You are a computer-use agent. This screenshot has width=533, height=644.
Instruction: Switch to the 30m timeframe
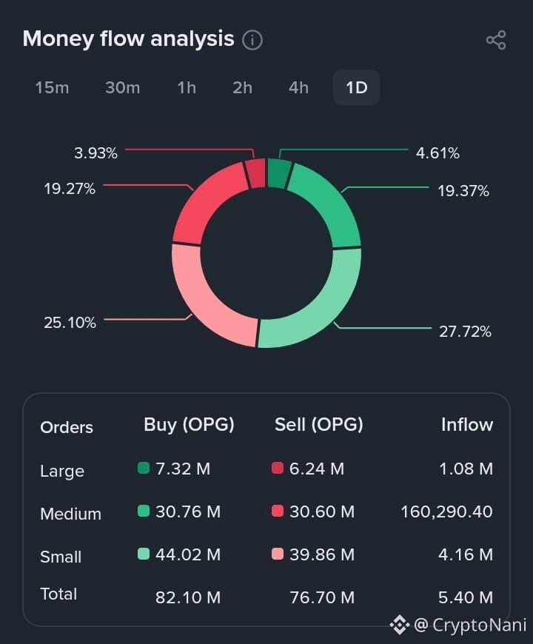click(122, 87)
